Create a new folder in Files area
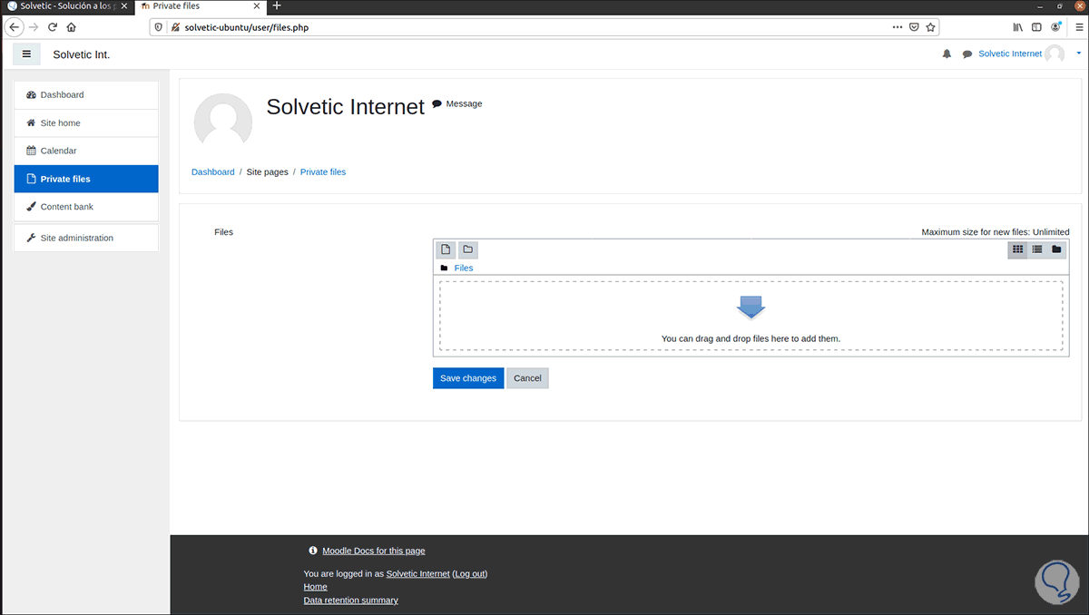 tap(467, 249)
